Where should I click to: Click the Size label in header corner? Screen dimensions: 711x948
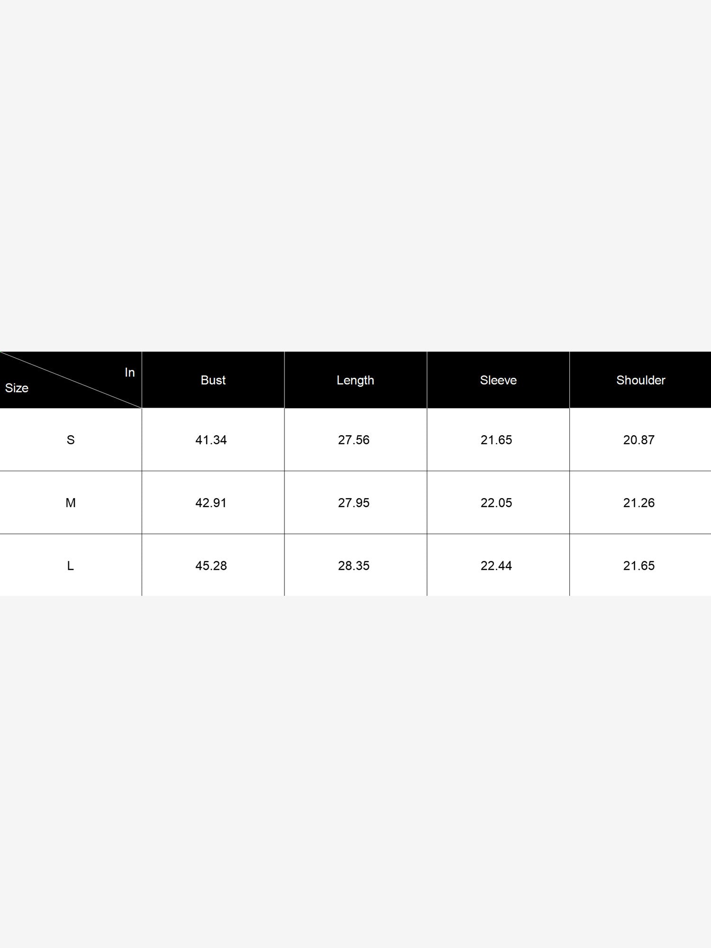click(17, 388)
